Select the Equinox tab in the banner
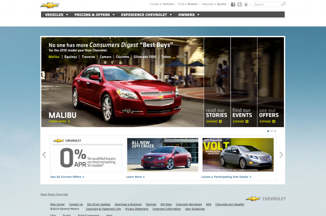The image size is (326, 216). point(71,57)
